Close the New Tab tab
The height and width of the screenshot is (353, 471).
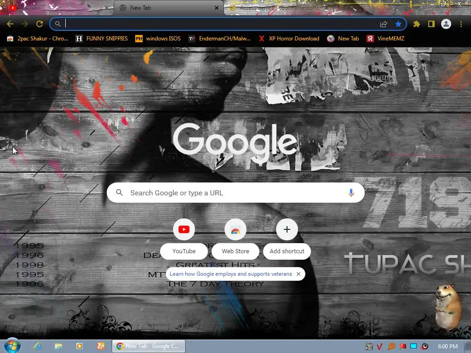(217, 8)
